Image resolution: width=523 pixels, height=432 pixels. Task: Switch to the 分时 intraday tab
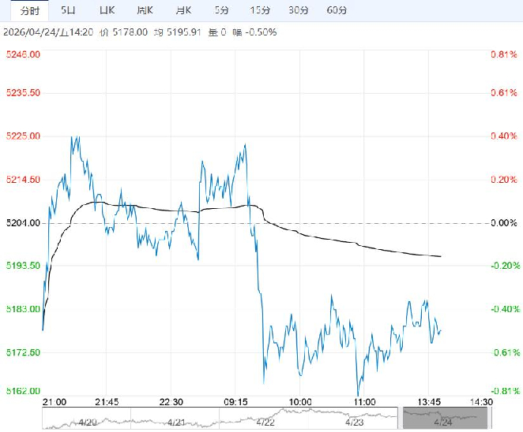coord(29,10)
